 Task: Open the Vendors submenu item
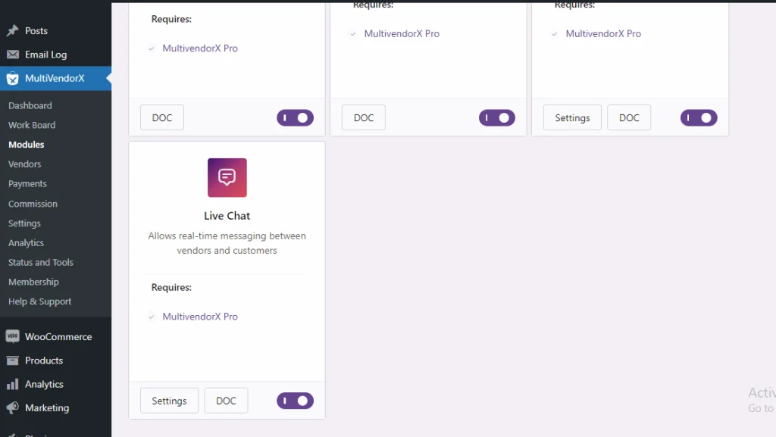(x=25, y=164)
